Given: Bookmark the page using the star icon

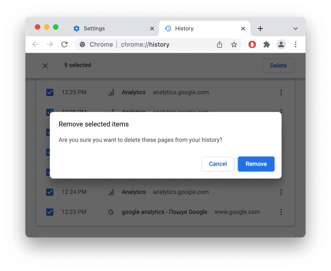Looking at the screenshot, I should [234, 44].
